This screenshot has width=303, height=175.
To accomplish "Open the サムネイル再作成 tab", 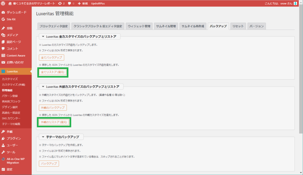I will (193, 26).
